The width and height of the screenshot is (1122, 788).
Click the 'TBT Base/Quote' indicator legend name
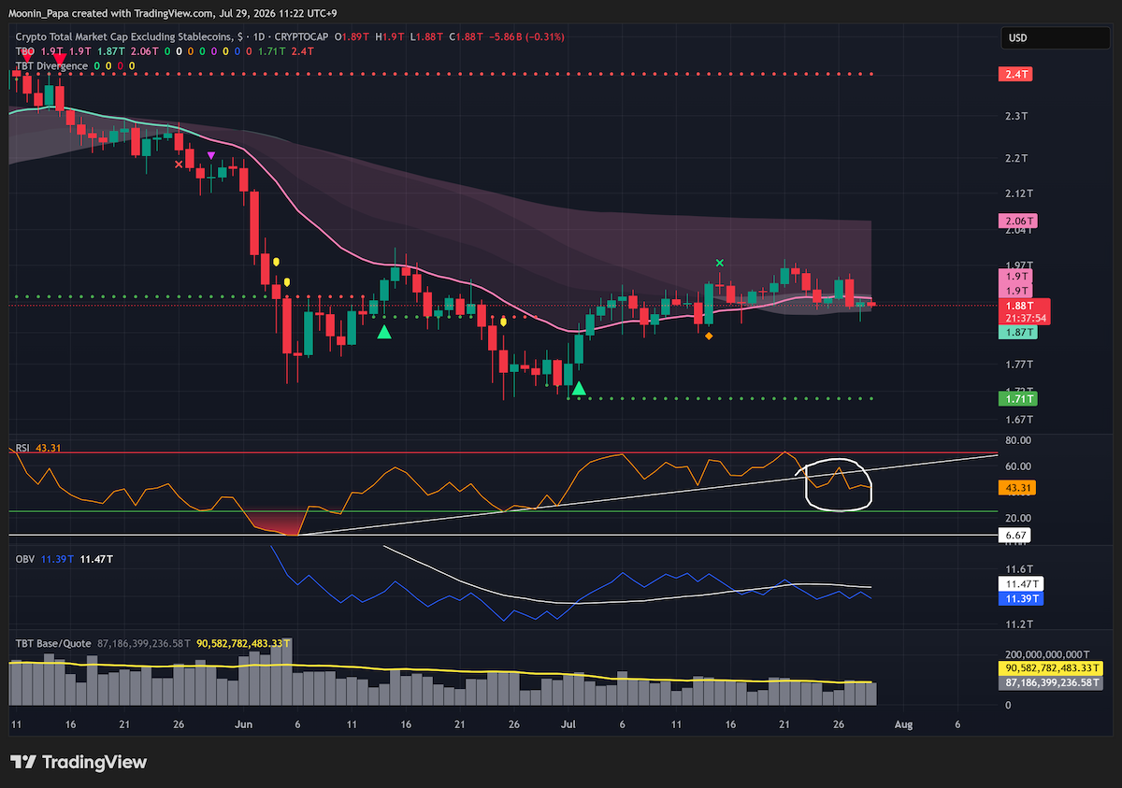click(x=53, y=644)
